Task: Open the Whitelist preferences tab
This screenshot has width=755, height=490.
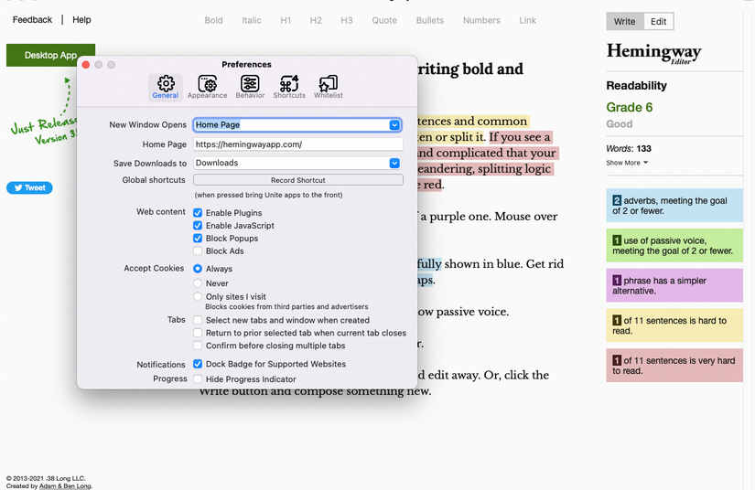Action: [329, 87]
